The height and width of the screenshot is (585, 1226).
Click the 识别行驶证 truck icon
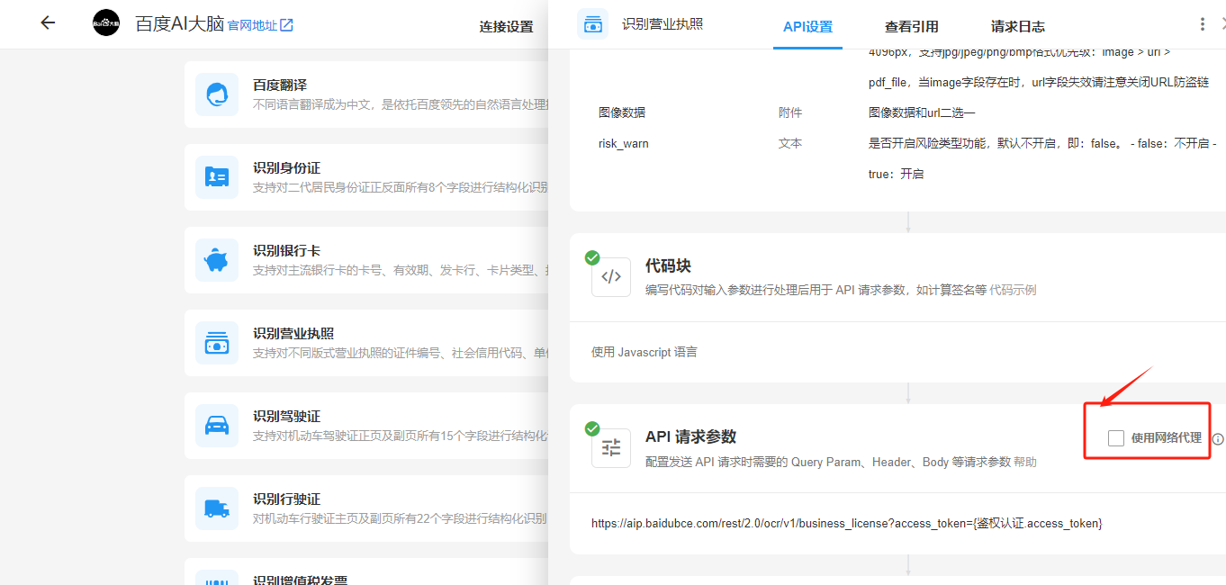pos(217,508)
